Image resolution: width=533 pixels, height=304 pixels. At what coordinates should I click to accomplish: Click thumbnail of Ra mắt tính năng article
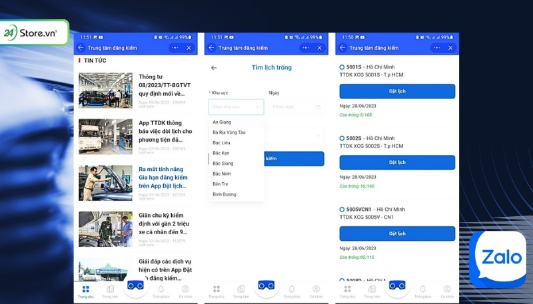tap(106, 183)
